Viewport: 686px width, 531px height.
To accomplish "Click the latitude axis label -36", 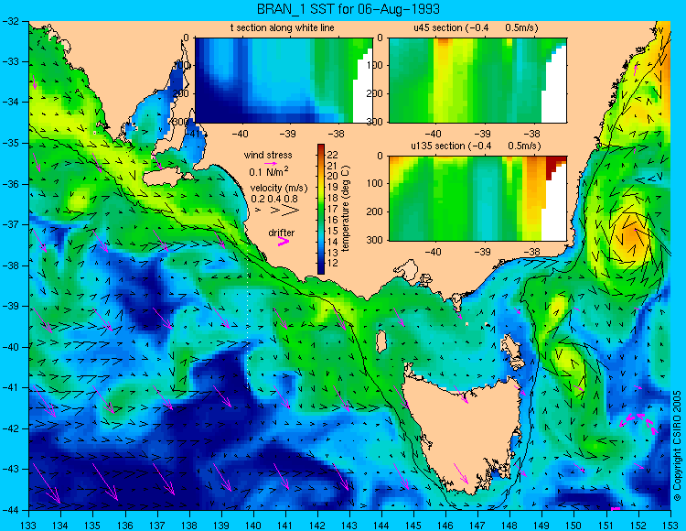I will click(10, 184).
